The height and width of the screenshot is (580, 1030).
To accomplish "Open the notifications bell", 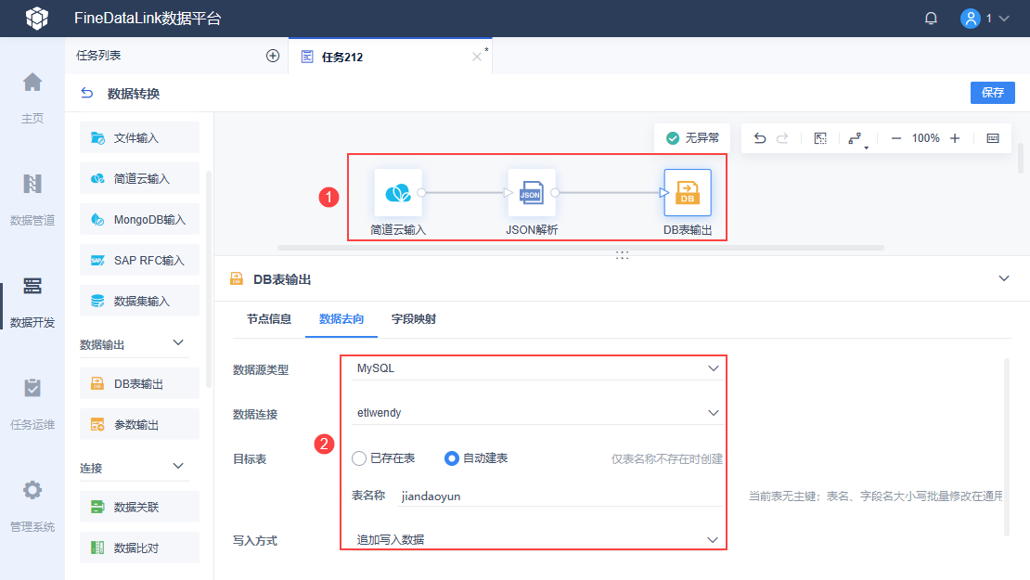I will pyautogui.click(x=931, y=19).
